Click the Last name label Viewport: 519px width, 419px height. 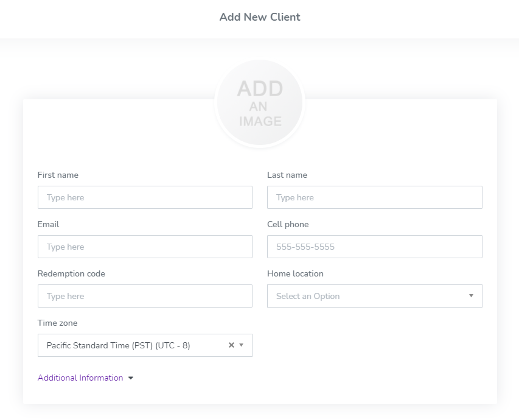pos(287,175)
